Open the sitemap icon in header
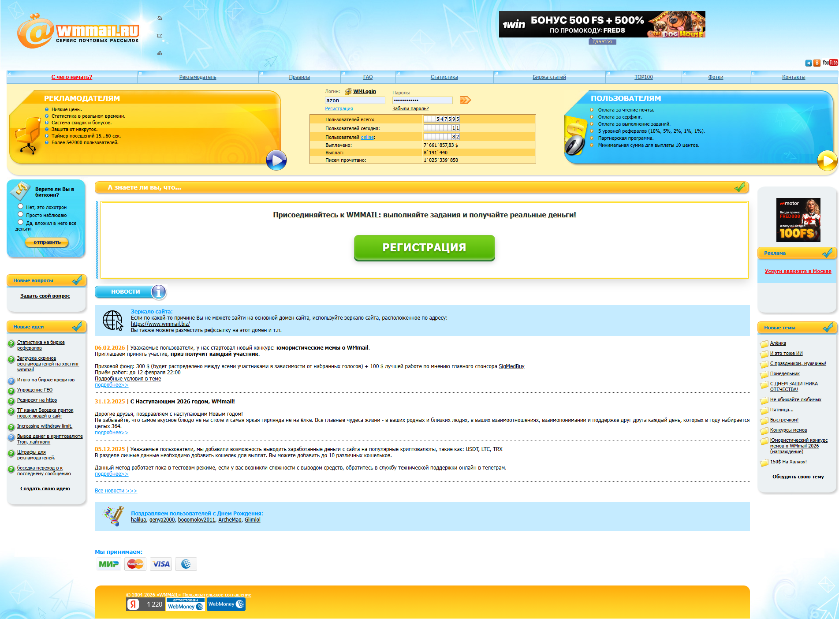This screenshot has height=619, width=839. tap(160, 53)
